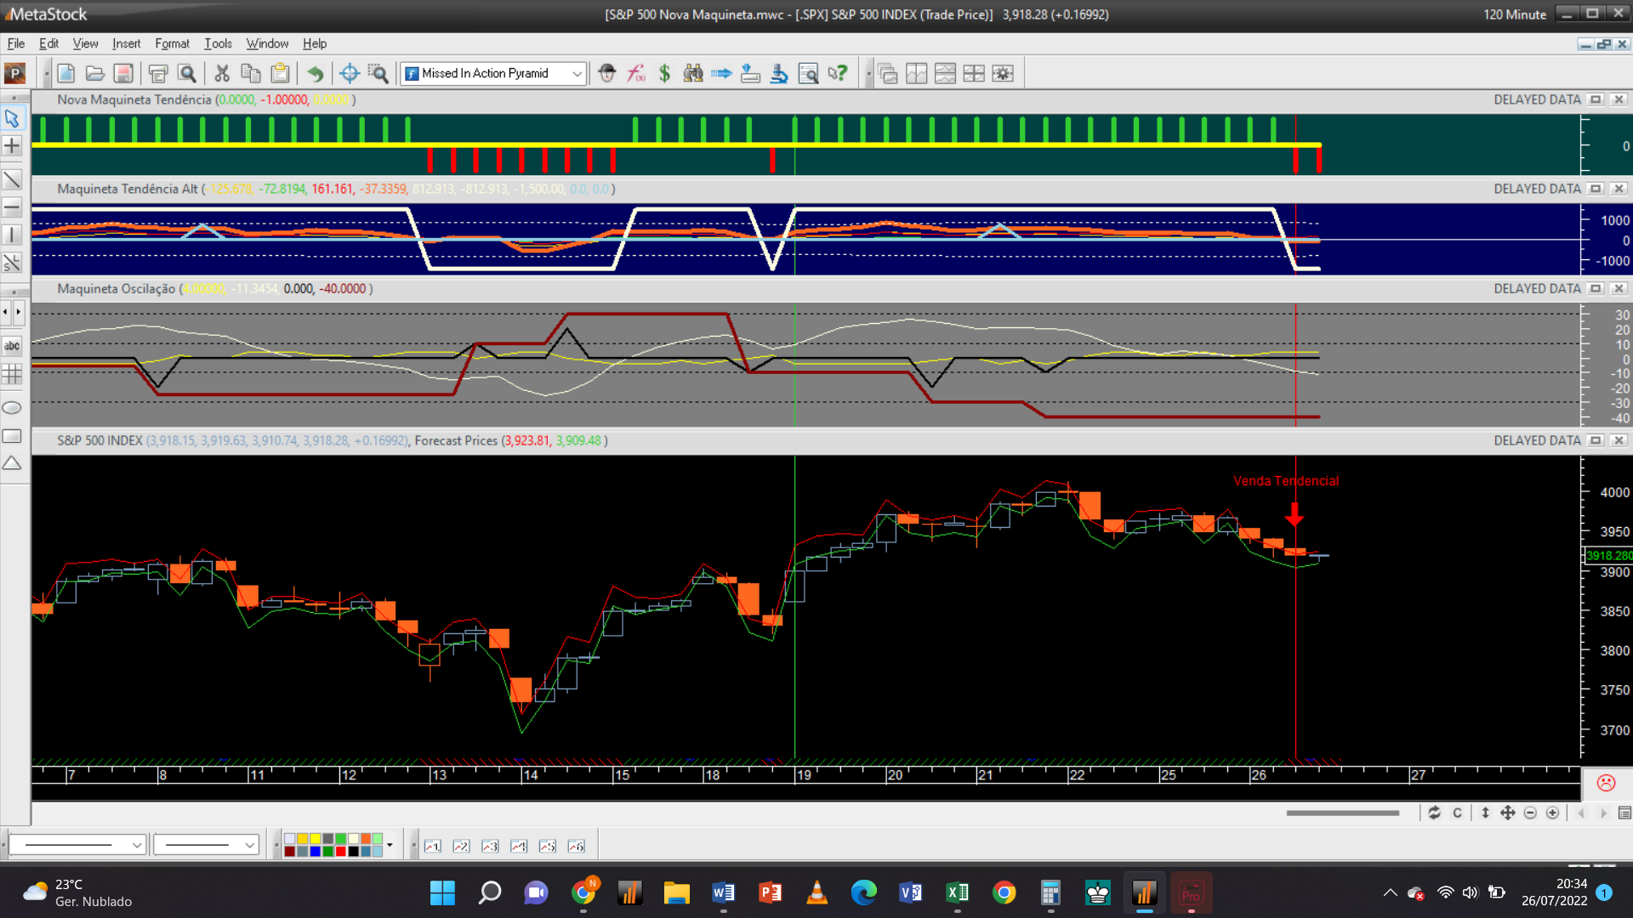Click the 120 Minute periodicity button
Screen dimensions: 1633x918
tap(1514, 14)
